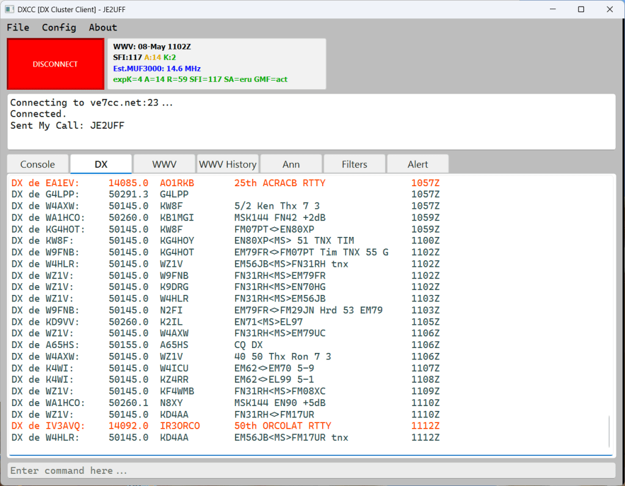Click the 'EM79FR<>FM29JN Hrd 53 EM79' comment

click(x=308, y=310)
